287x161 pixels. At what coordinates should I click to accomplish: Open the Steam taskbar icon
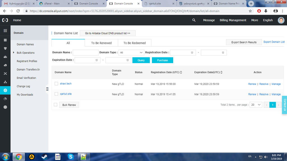pyautogui.click(x=45, y=157)
